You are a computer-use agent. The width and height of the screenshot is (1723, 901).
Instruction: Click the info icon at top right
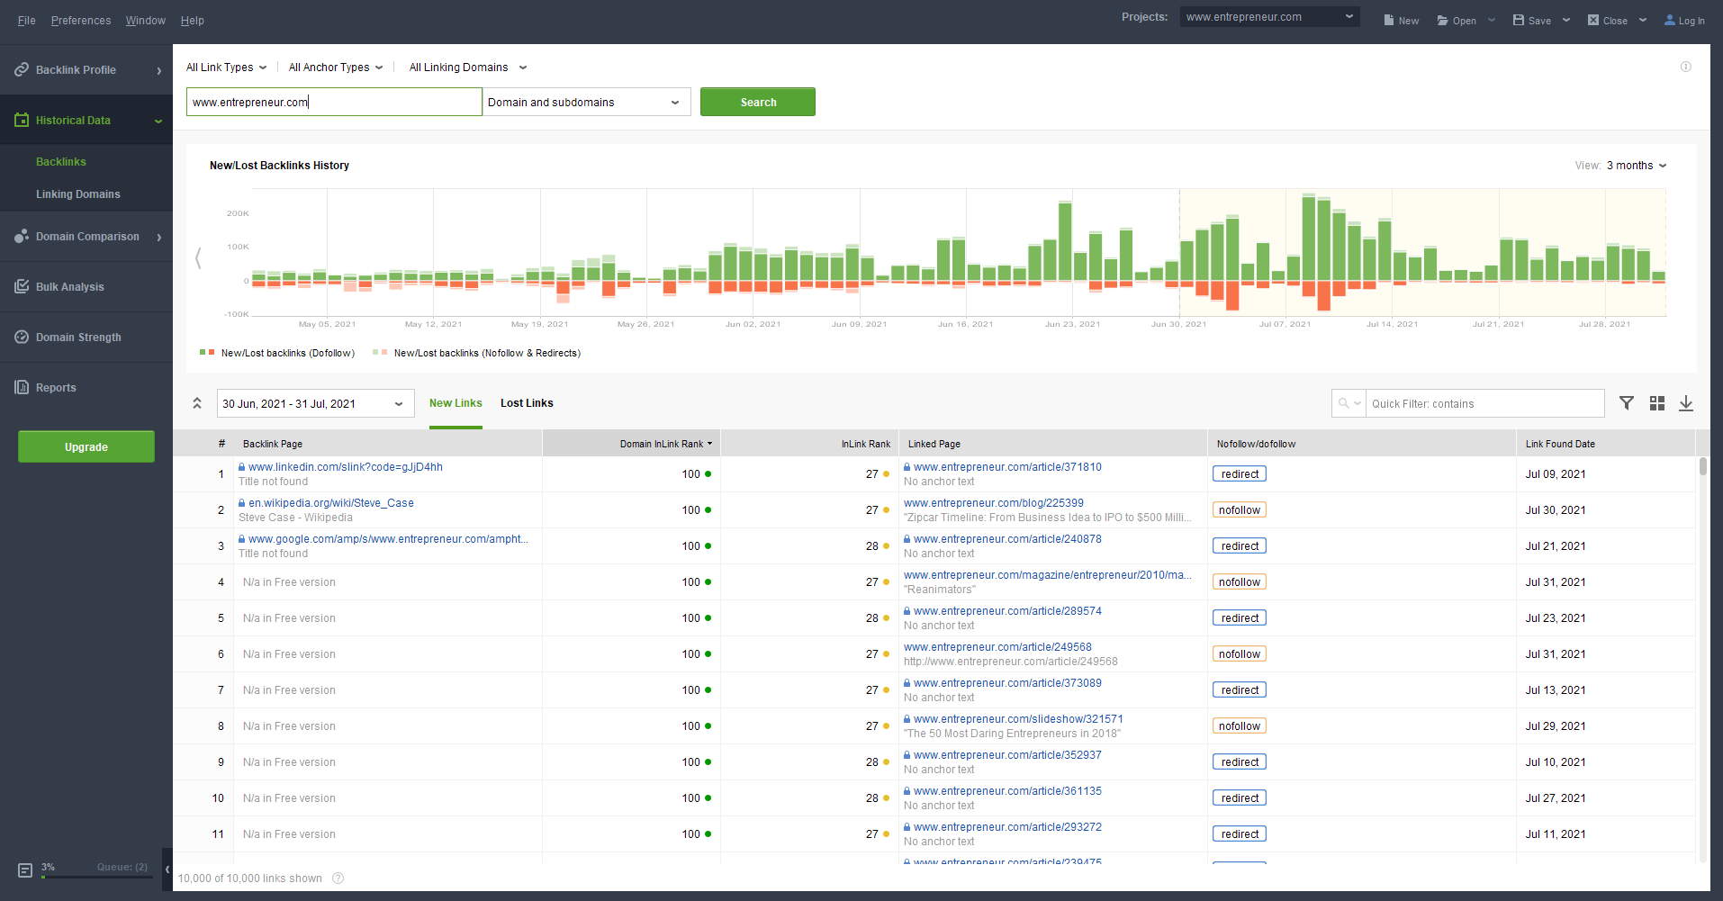point(1686,67)
